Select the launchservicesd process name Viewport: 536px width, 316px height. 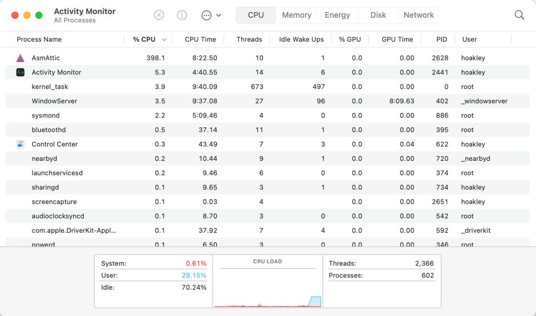[x=57, y=173]
